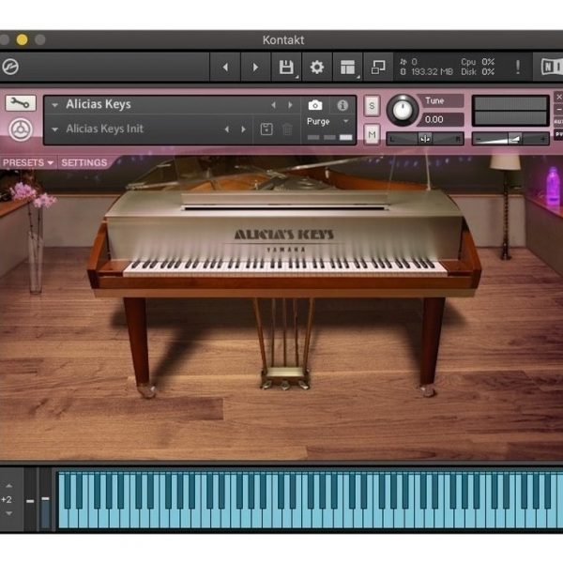Show instrument info with the i icon

click(x=342, y=105)
